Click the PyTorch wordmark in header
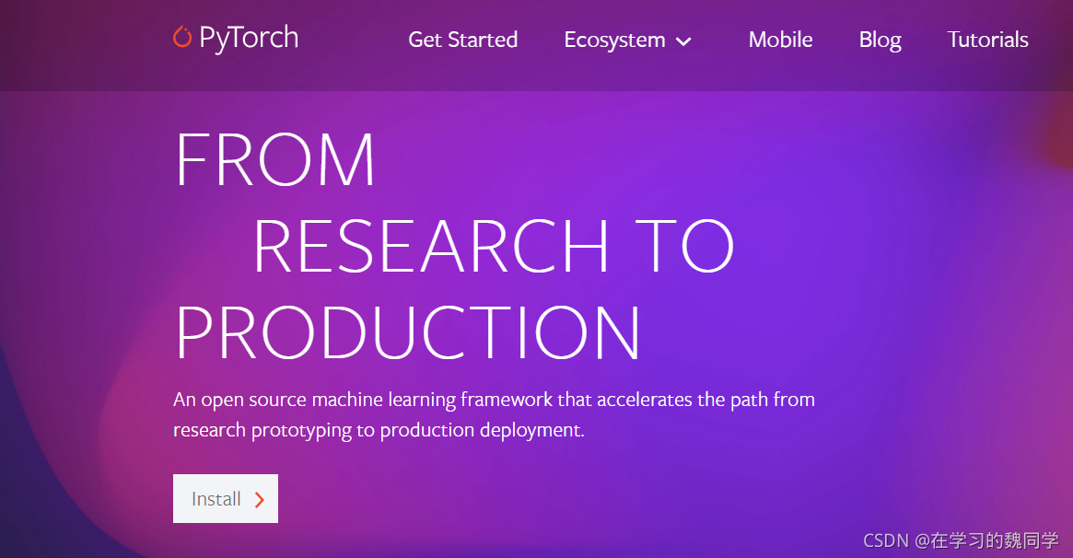Screen dimensions: 1073x558 click(x=249, y=39)
